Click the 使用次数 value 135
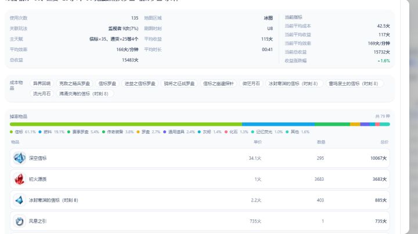 click(135, 18)
